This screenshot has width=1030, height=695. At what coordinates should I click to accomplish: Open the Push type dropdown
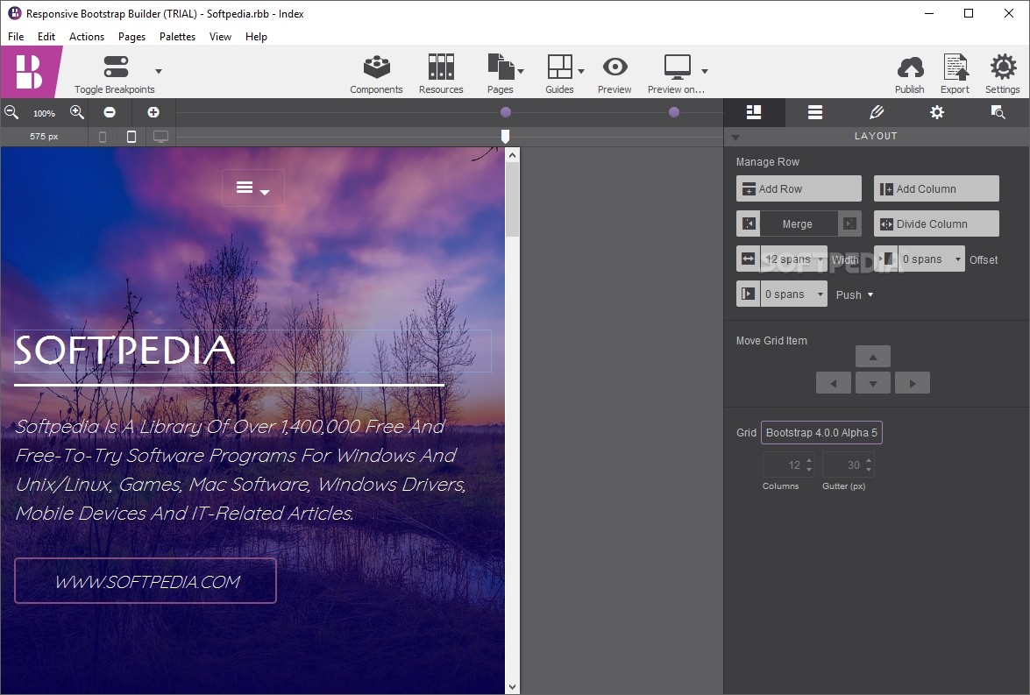[x=855, y=295]
